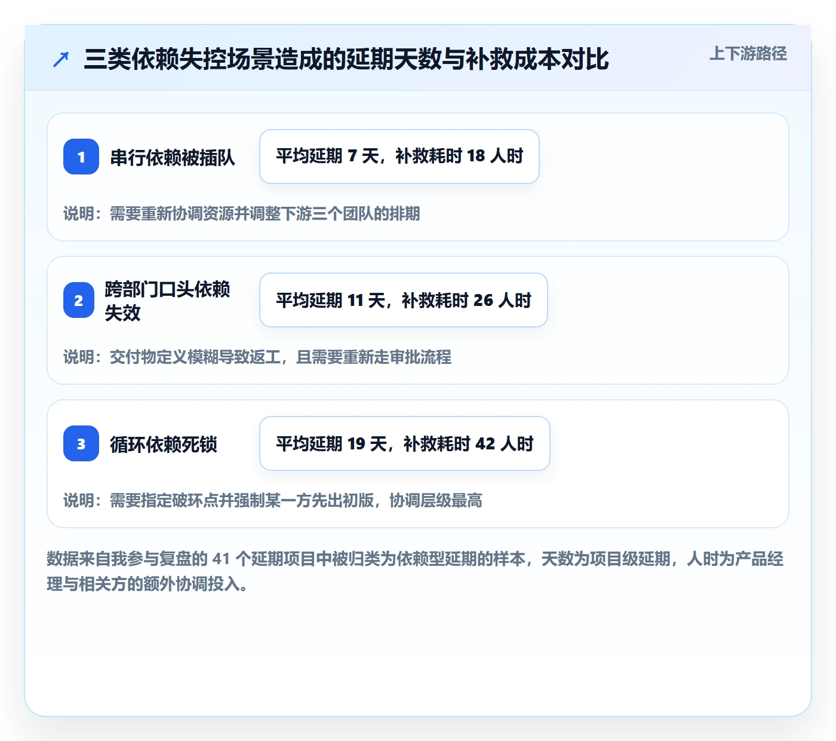Click the 上下游路径 label in the header
Screen dimensions: 836x741
click(748, 54)
